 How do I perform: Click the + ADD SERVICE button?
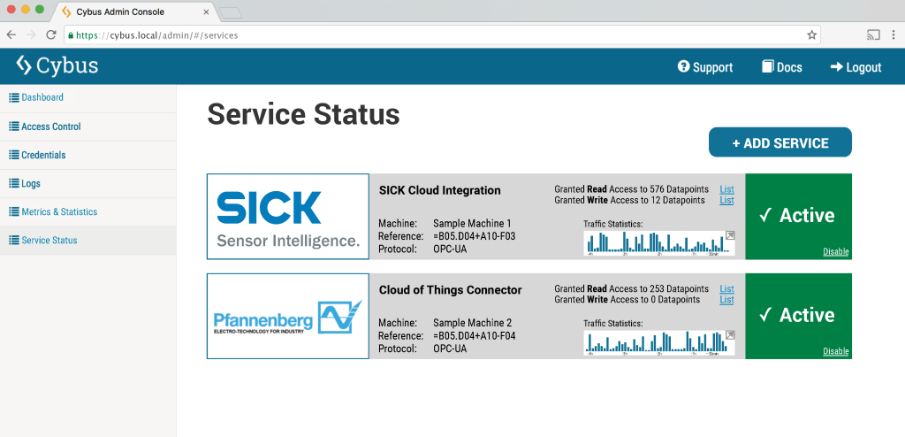coord(780,142)
